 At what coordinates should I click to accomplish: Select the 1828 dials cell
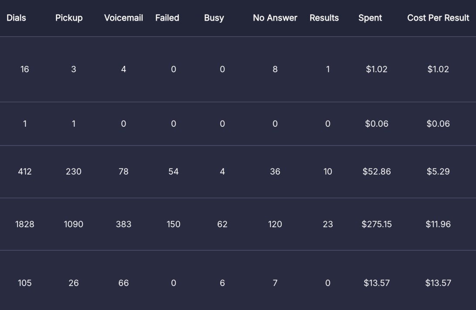coord(25,224)
